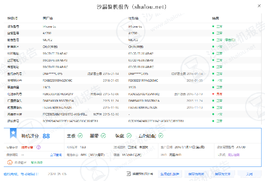This screenshot has width=265, height=181.
Task: Click the read value ML7C2
Action: point(133,40)
